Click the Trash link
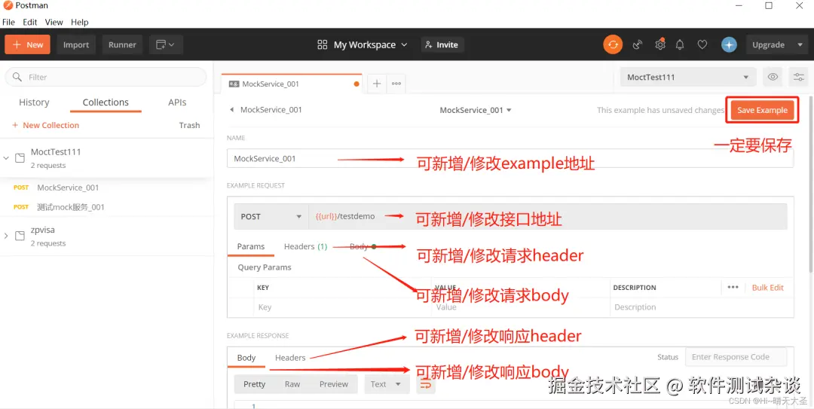This screenshot has height=409, width=814. tap(189, 125)
